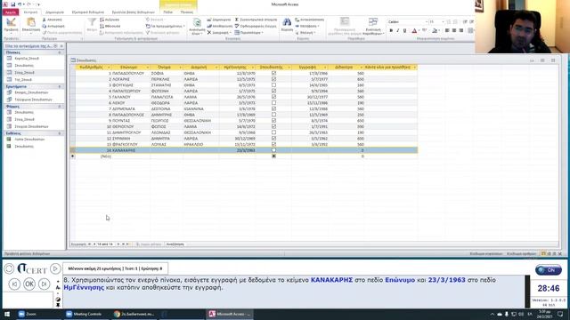
Task: Open Εγγραφή column header dropdown arrow
Action: pos(325,68)
